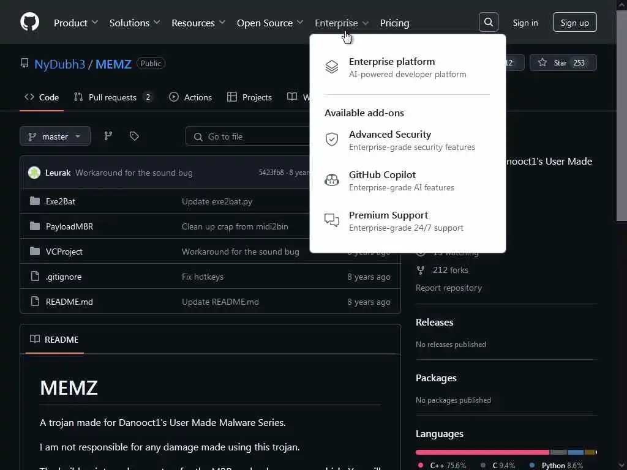Expand the Resources menu
This screenshot has height=470, width=627.
198,23
